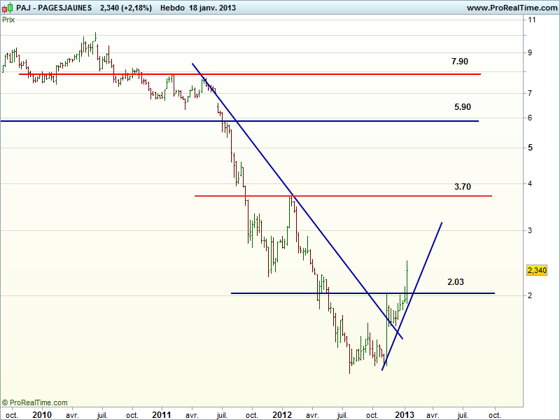Click the © ProRealTime.com copyright text

click(35, 402)
